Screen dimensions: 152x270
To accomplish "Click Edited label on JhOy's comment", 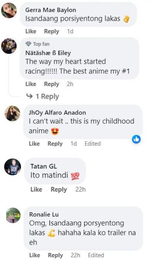I will (x=92, y=144).
